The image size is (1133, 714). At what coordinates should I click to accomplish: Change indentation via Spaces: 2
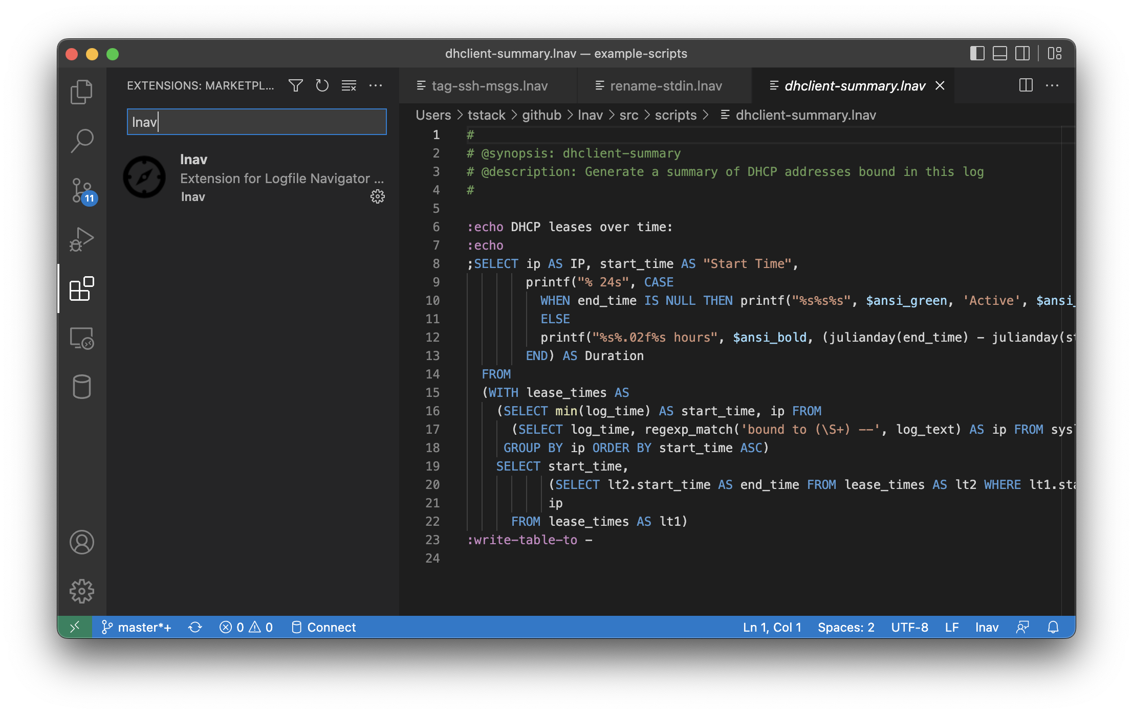(x=846, y=627)
